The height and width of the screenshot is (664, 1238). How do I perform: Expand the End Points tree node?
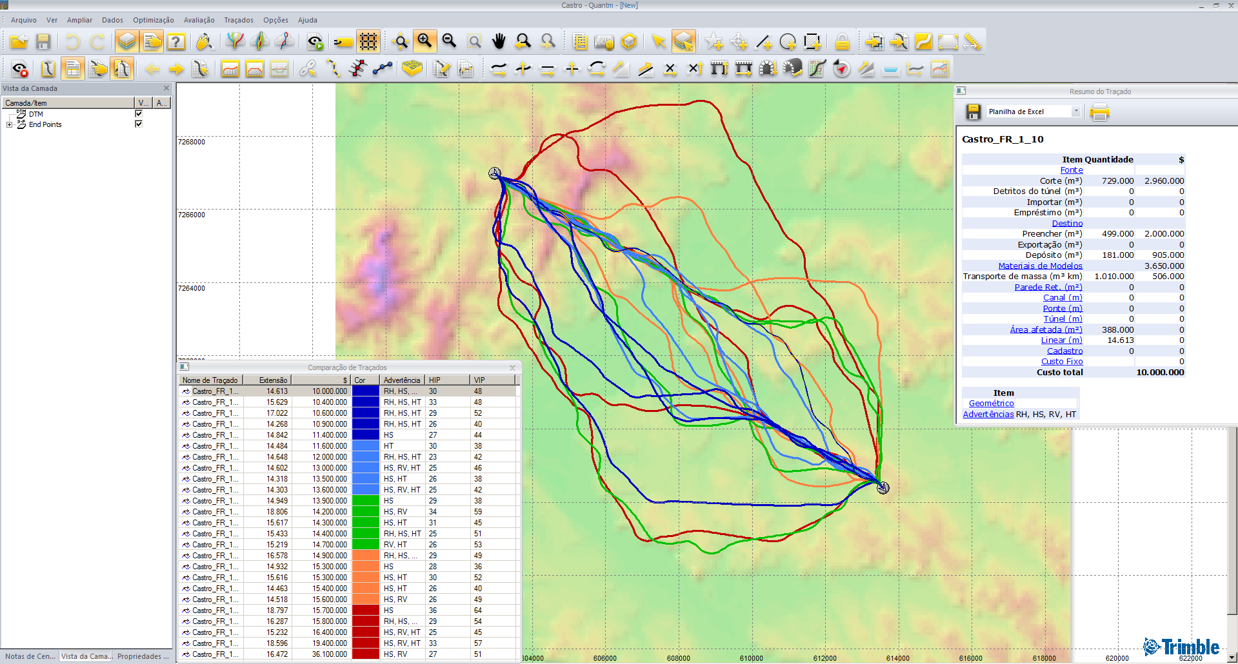pyautogui.click(x=9, y=124)
